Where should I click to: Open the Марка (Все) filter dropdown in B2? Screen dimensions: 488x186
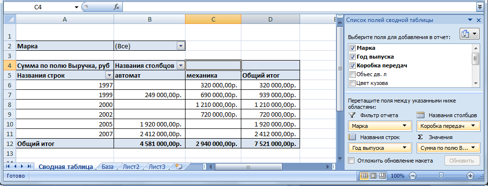tap(181, 46)
